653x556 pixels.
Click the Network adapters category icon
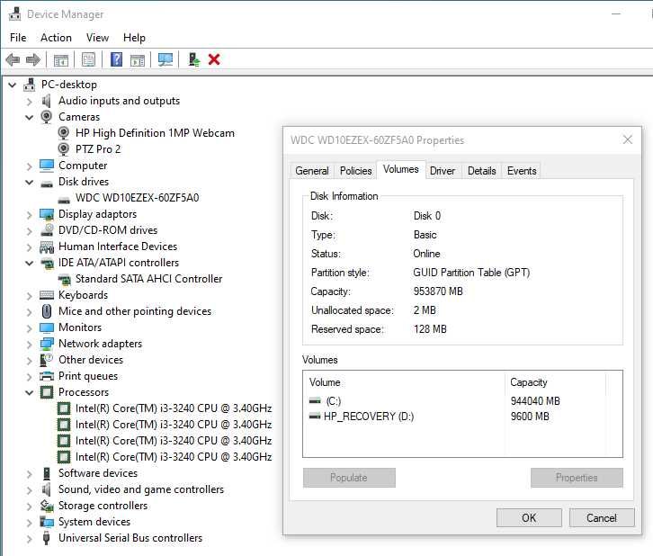pyautogui.click(x=47, y=344)
